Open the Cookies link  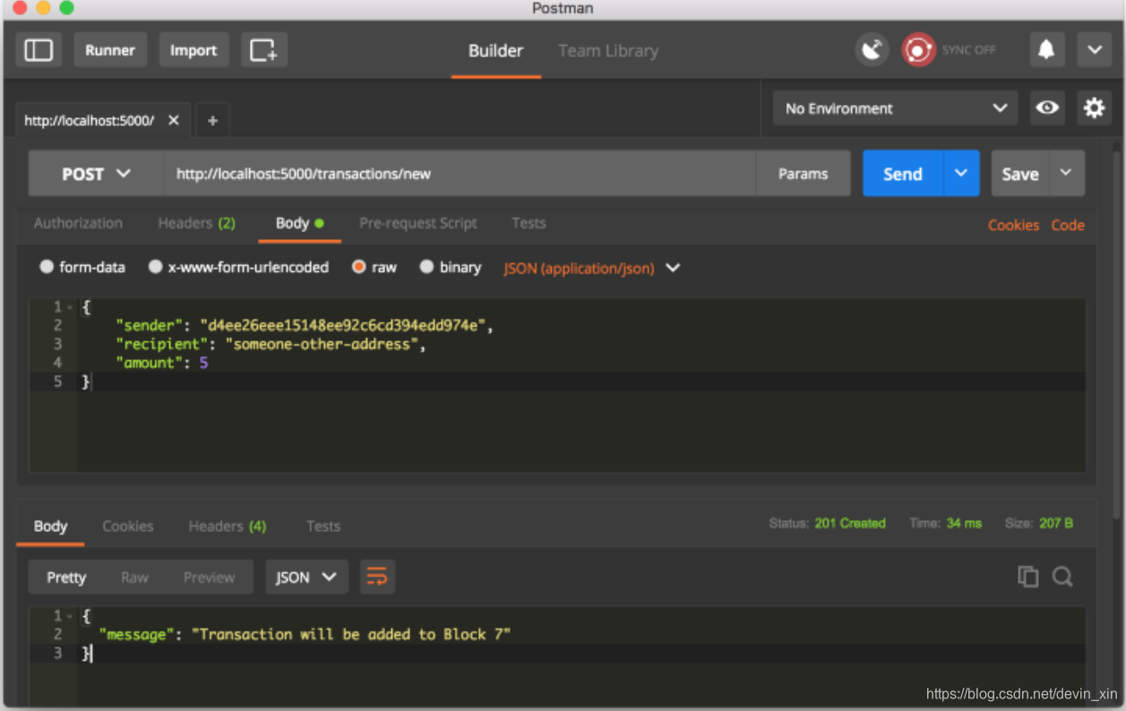(x=1013, y=225)
